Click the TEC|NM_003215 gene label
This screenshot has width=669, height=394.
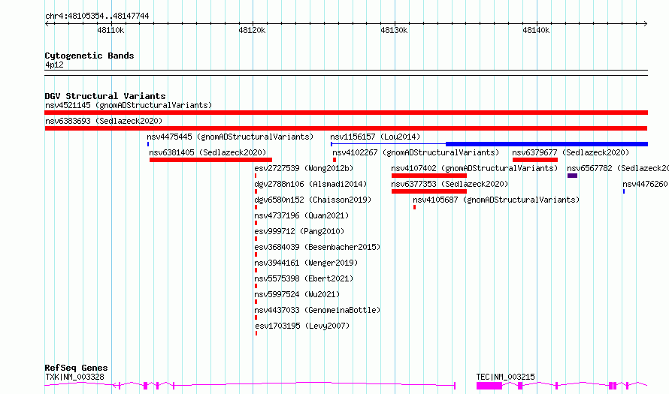506,377
